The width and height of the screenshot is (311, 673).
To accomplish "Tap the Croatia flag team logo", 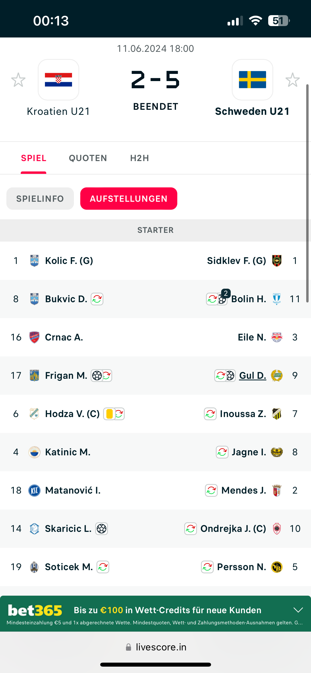I will (58, 80).
